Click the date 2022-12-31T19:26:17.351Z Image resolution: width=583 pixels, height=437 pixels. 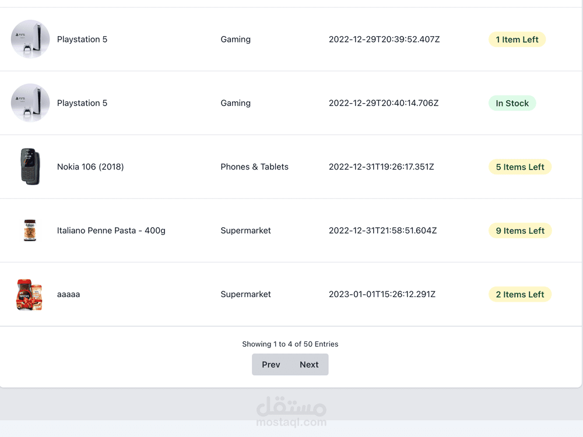click(x=381, y=167)
